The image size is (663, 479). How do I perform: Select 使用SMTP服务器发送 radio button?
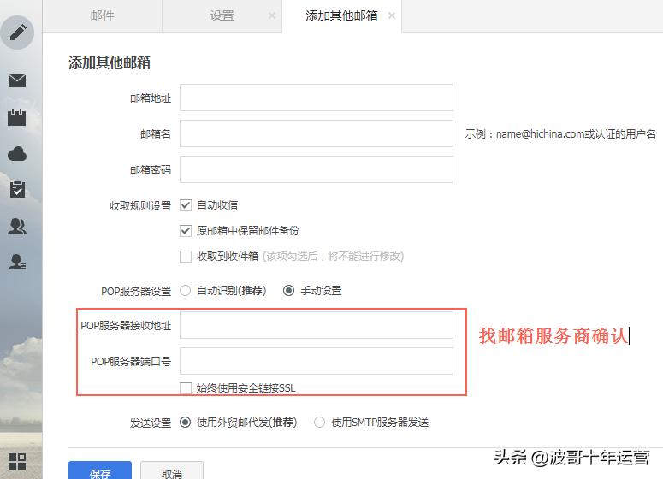click(x=320, y=422)
